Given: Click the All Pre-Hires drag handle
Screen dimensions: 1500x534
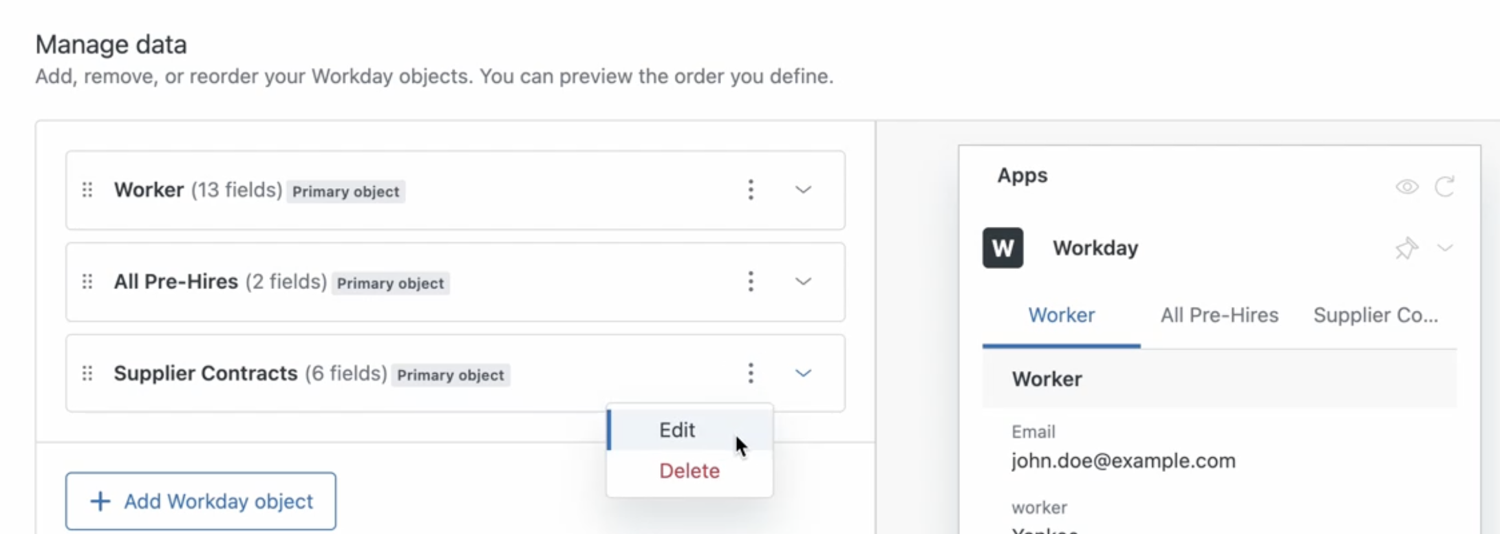Looking at the screenshot, I should click(87, 282).
